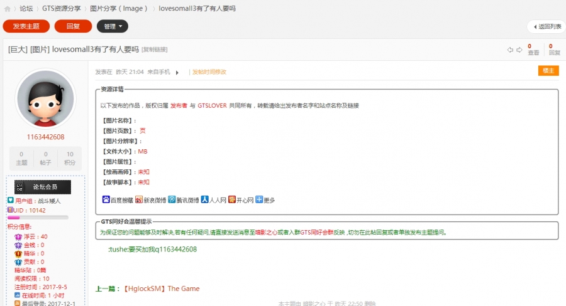Share post to Baidu Sousou
The width and height of the screenshot is (566, 306).
point(118,200)
